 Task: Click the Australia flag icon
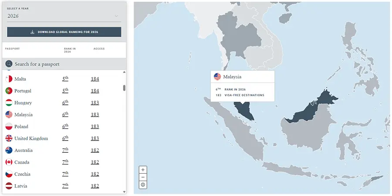[9, 151]
